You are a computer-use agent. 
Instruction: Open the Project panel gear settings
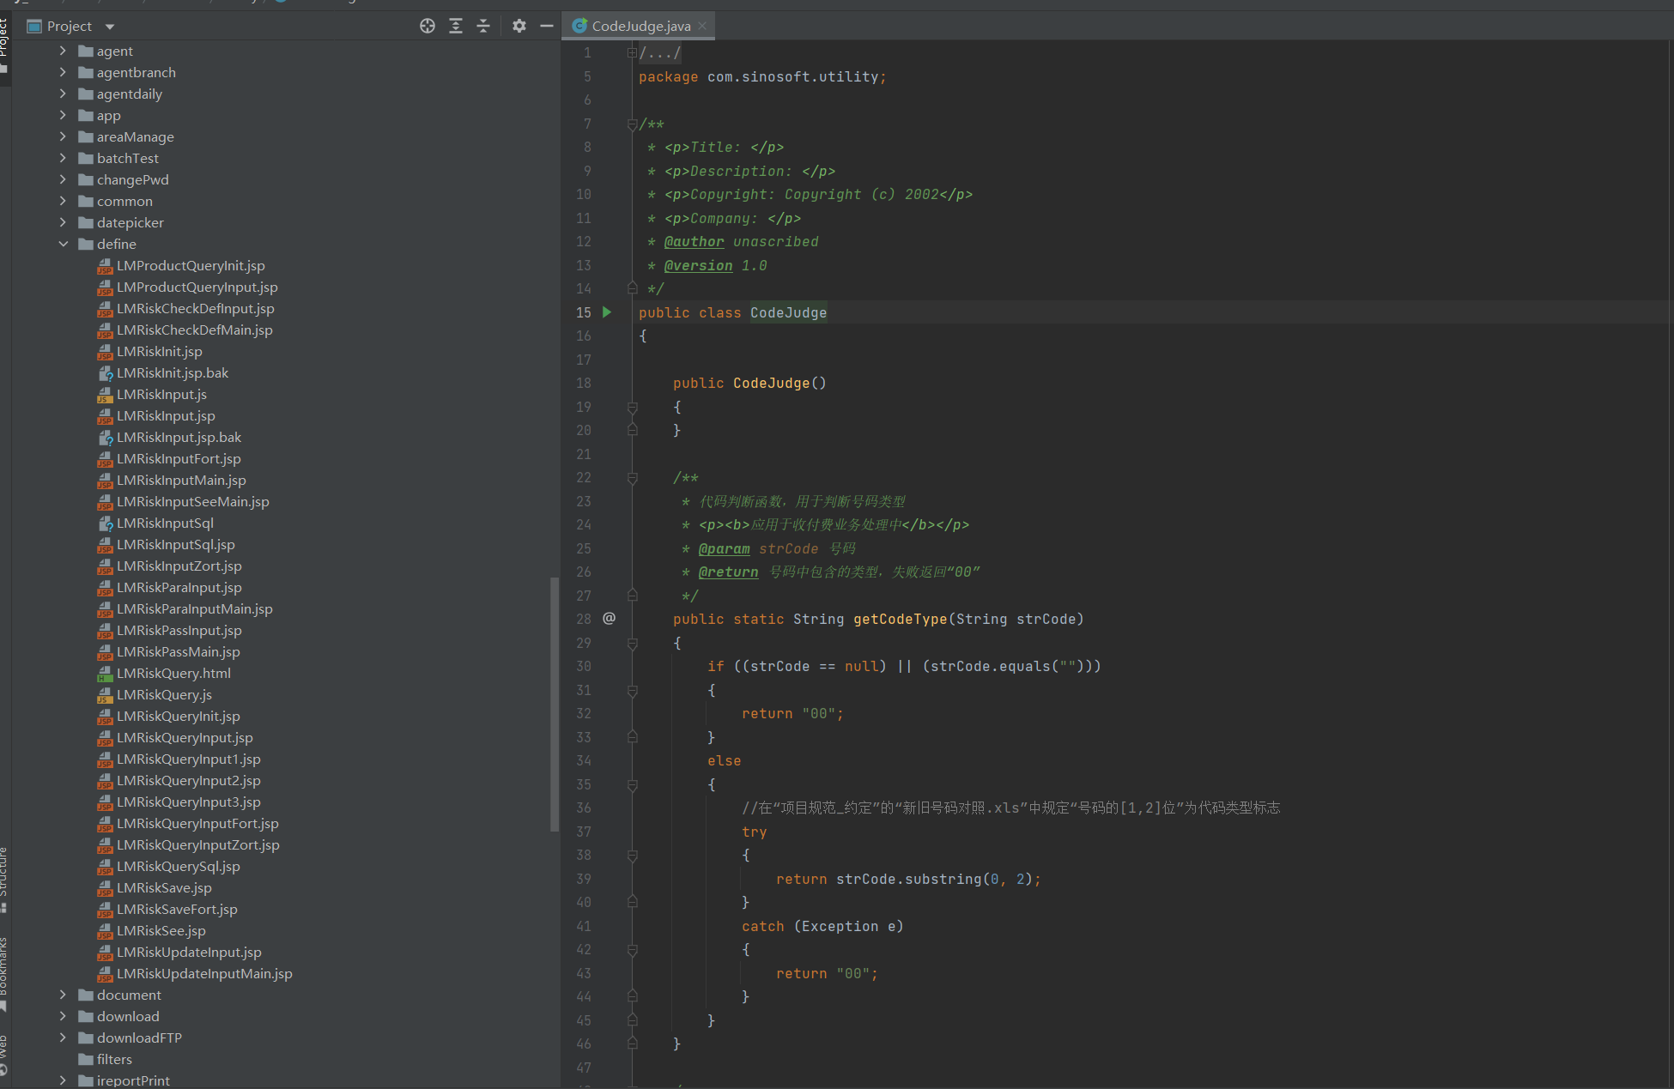pos(519,26)
